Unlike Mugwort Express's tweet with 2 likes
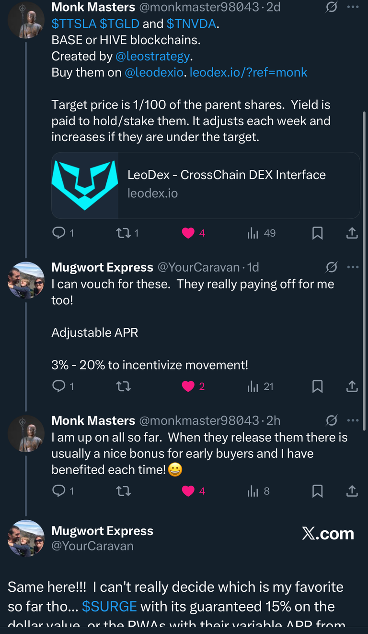Image resolution: width=368 pixels, height=634 pixels. (x=188, y=386)
